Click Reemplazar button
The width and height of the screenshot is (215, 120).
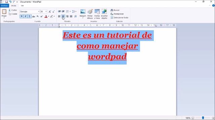(x=117, y=14)
